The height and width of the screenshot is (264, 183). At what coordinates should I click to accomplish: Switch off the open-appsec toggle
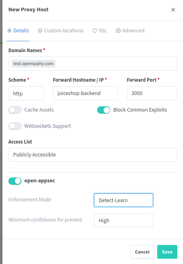pyautogui.click(x=15, y=181)
